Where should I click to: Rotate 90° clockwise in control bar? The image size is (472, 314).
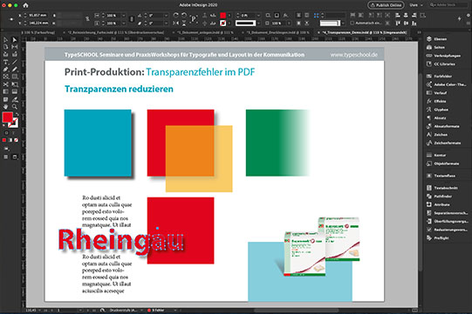coord(176,15)
